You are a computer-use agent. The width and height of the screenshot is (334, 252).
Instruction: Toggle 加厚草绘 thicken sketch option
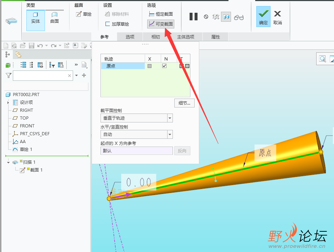click(117, 24)
